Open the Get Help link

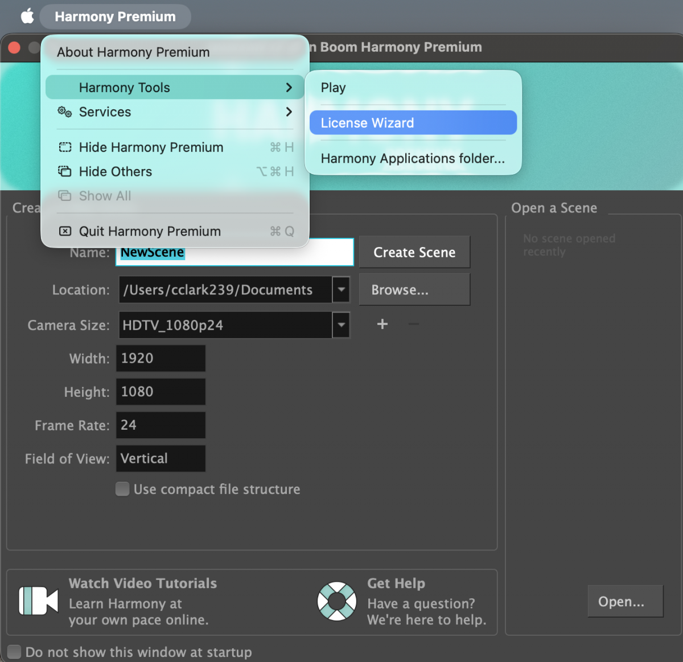[396, 583]
